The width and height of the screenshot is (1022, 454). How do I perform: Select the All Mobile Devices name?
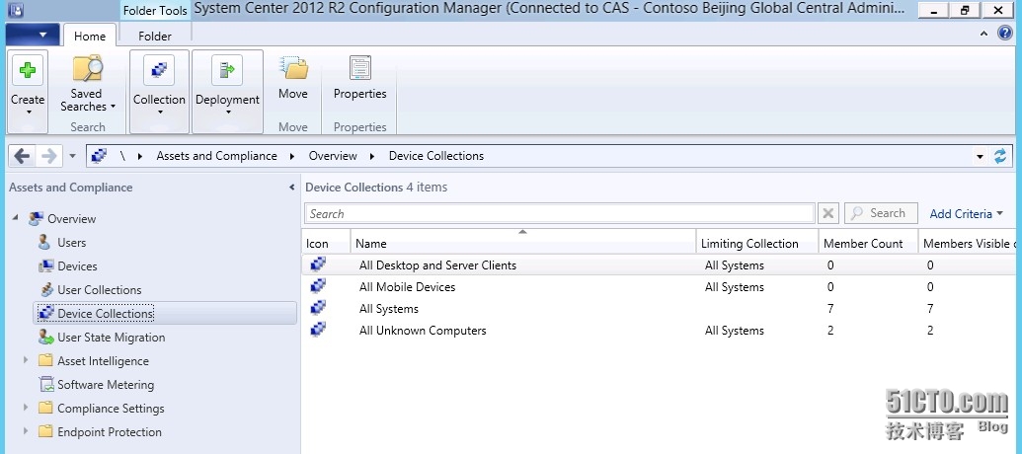(x=408, y=286)
